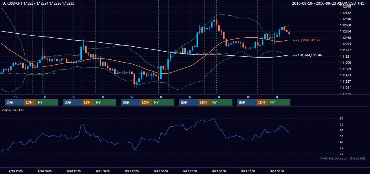
Task: Click RSI scale value 20
Action: 342,154
